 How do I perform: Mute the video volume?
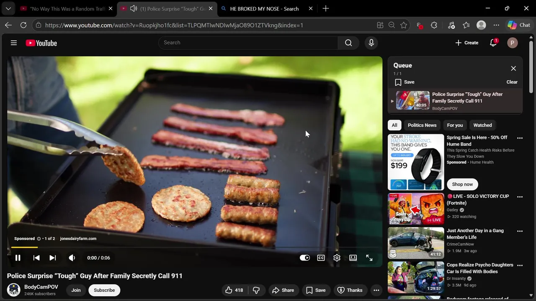72,258
